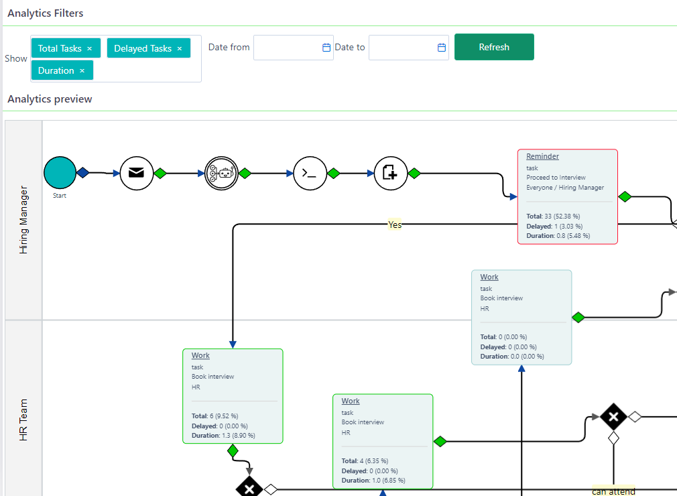Open the Date to calendar picker icon
677x496 pixels.
[441, 47]
